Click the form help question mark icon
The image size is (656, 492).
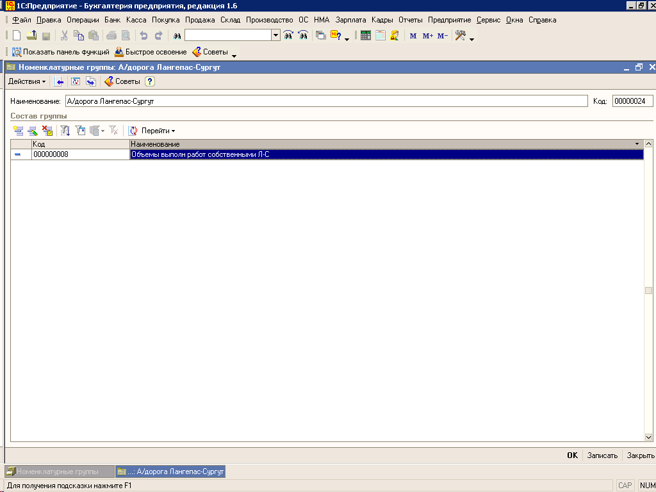point(150,81)
